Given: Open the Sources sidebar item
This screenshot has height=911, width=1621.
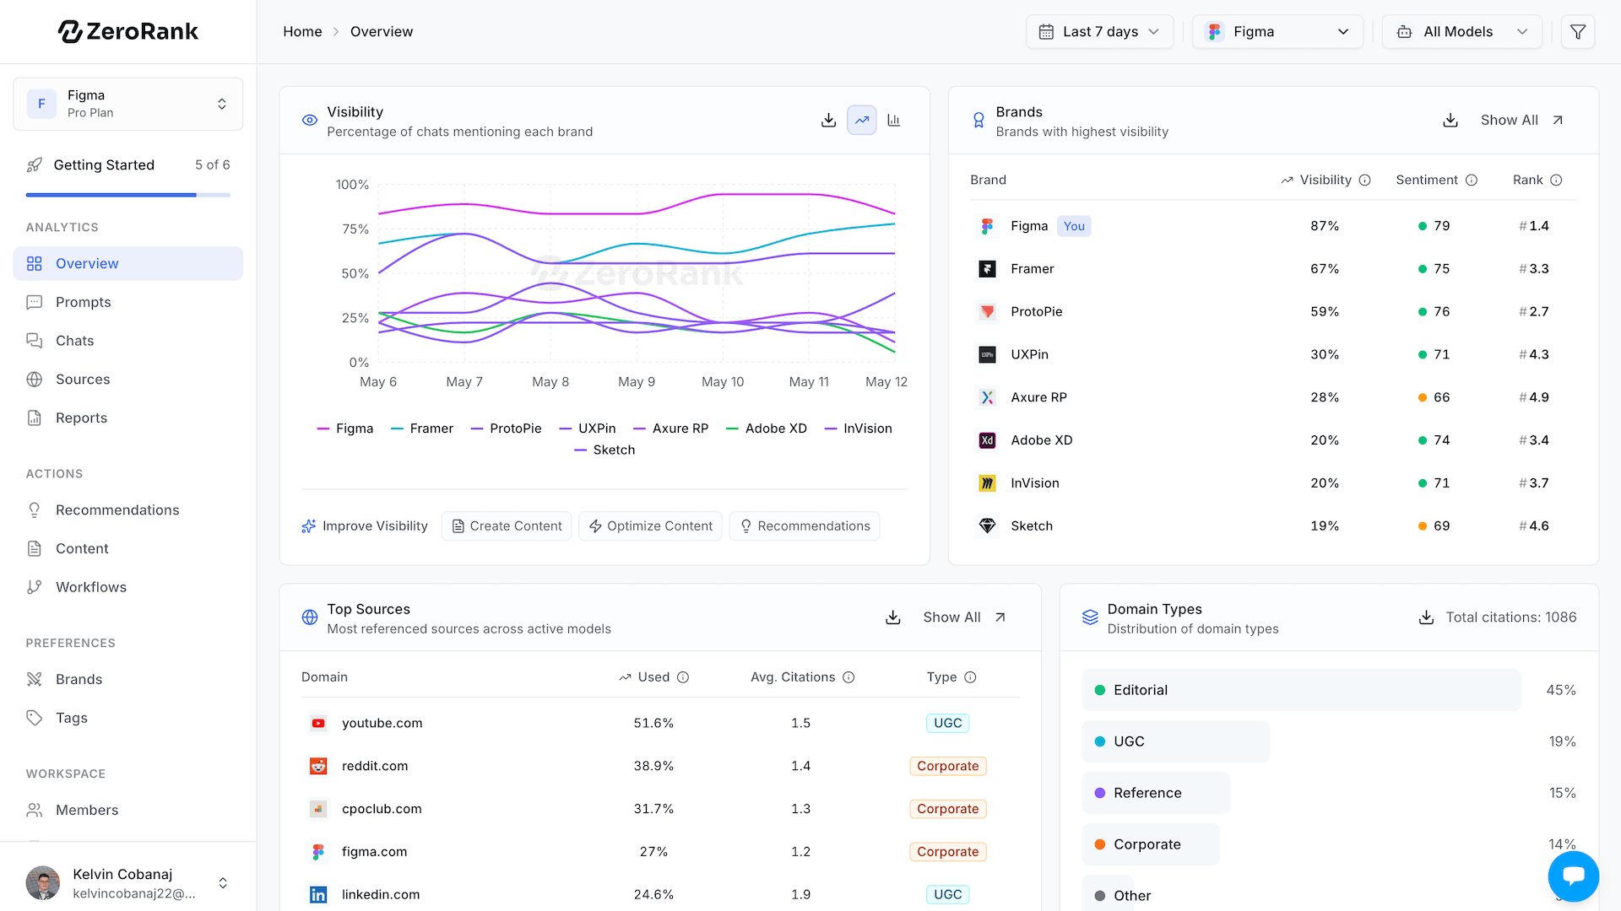Looking at the screenshot, I should point(128,380).
